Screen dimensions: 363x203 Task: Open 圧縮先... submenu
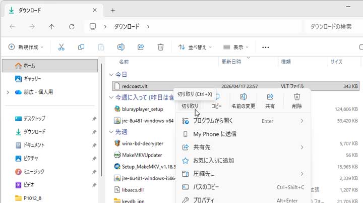point(243,174)
